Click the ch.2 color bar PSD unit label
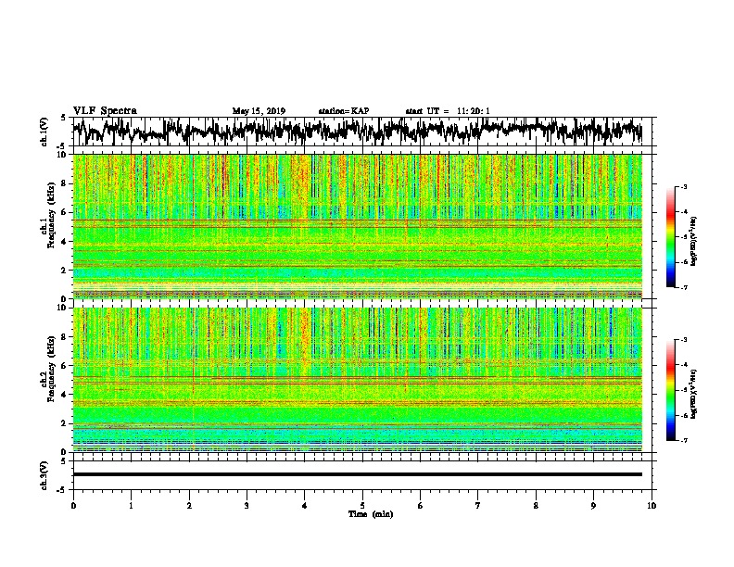The image size is (734, 567). (693, 394)
